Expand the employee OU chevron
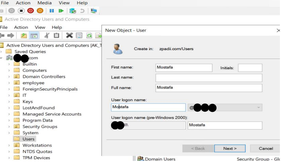 click(9, 83)
